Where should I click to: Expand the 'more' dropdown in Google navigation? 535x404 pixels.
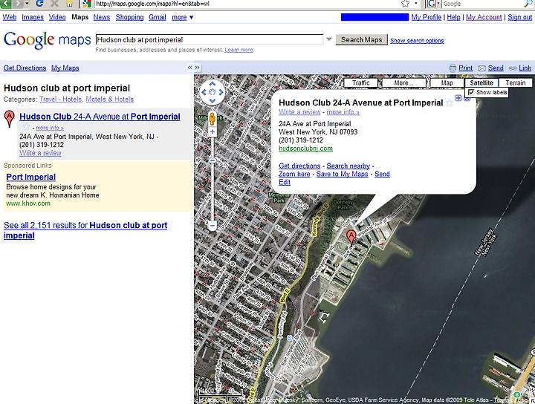183,17
